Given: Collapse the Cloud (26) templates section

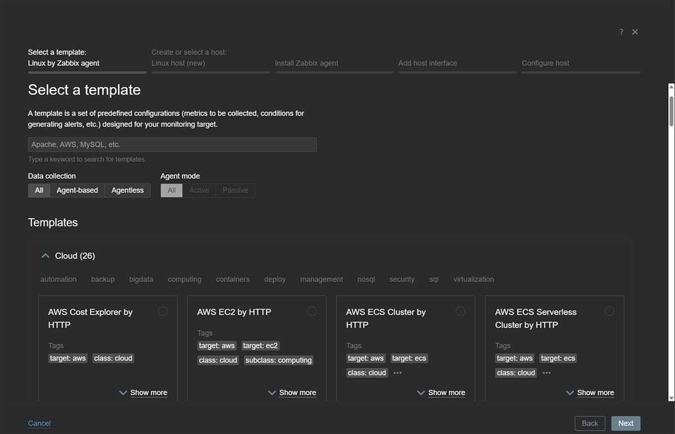Looking at the screenshot, I should [45, 255].
